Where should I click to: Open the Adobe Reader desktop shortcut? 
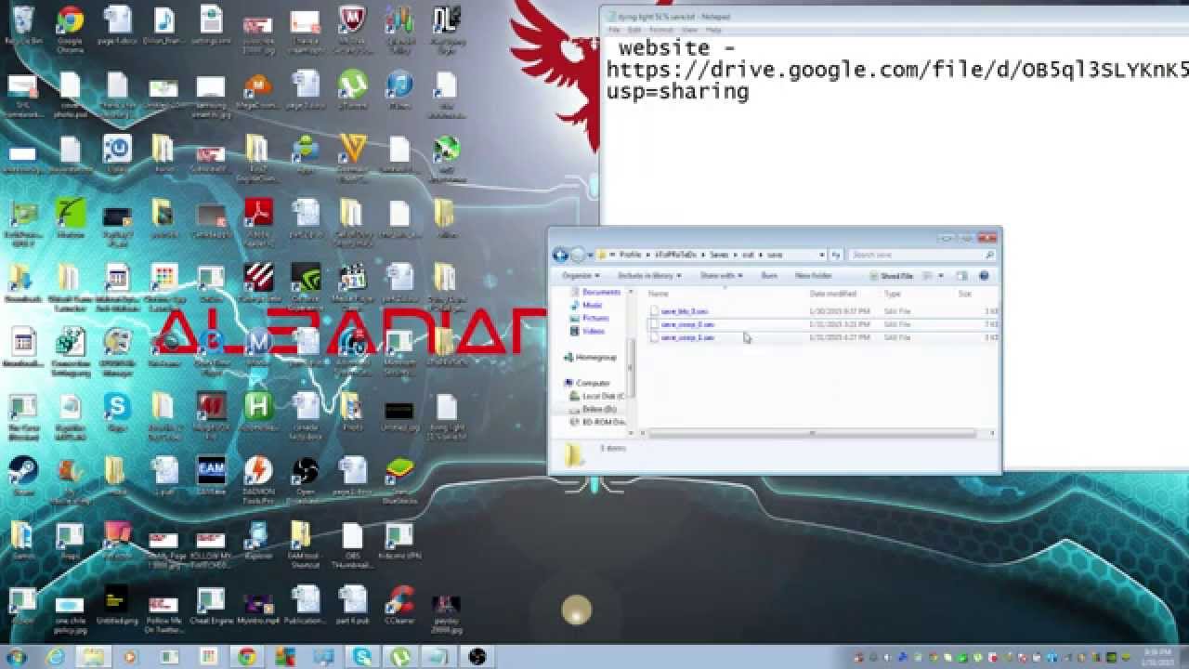pos(257,219)
